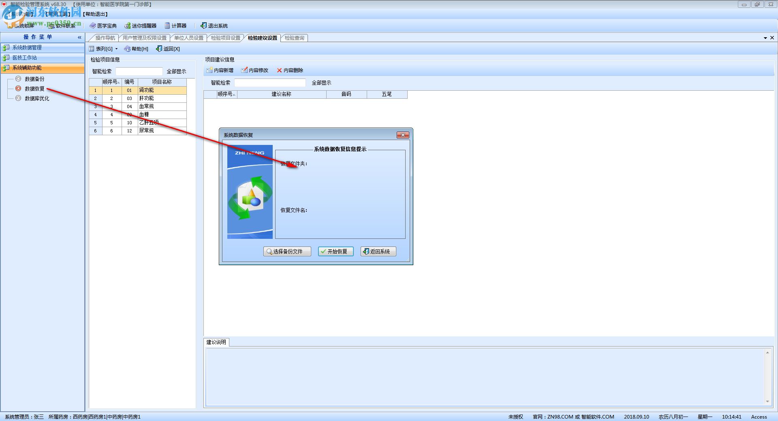Screen dimensions: 778x421
Task: Click 未授权 in the status bar
Action: 515,417
